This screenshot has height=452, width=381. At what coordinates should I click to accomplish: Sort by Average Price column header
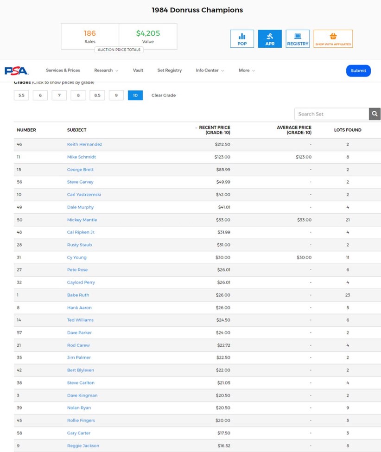[x=294, y=130]
